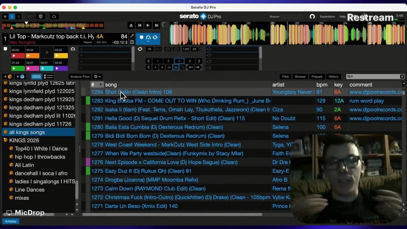Add a cue point in empty slot
This screenshot has width=407, height=229.
click(47, 52)
